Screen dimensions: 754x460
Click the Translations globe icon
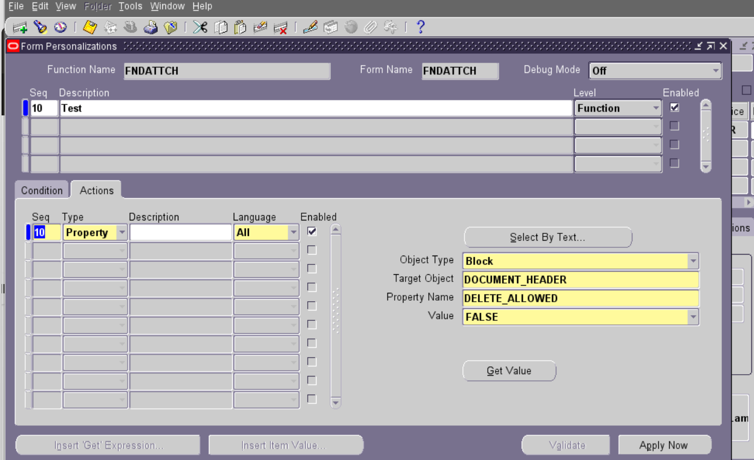351,27
